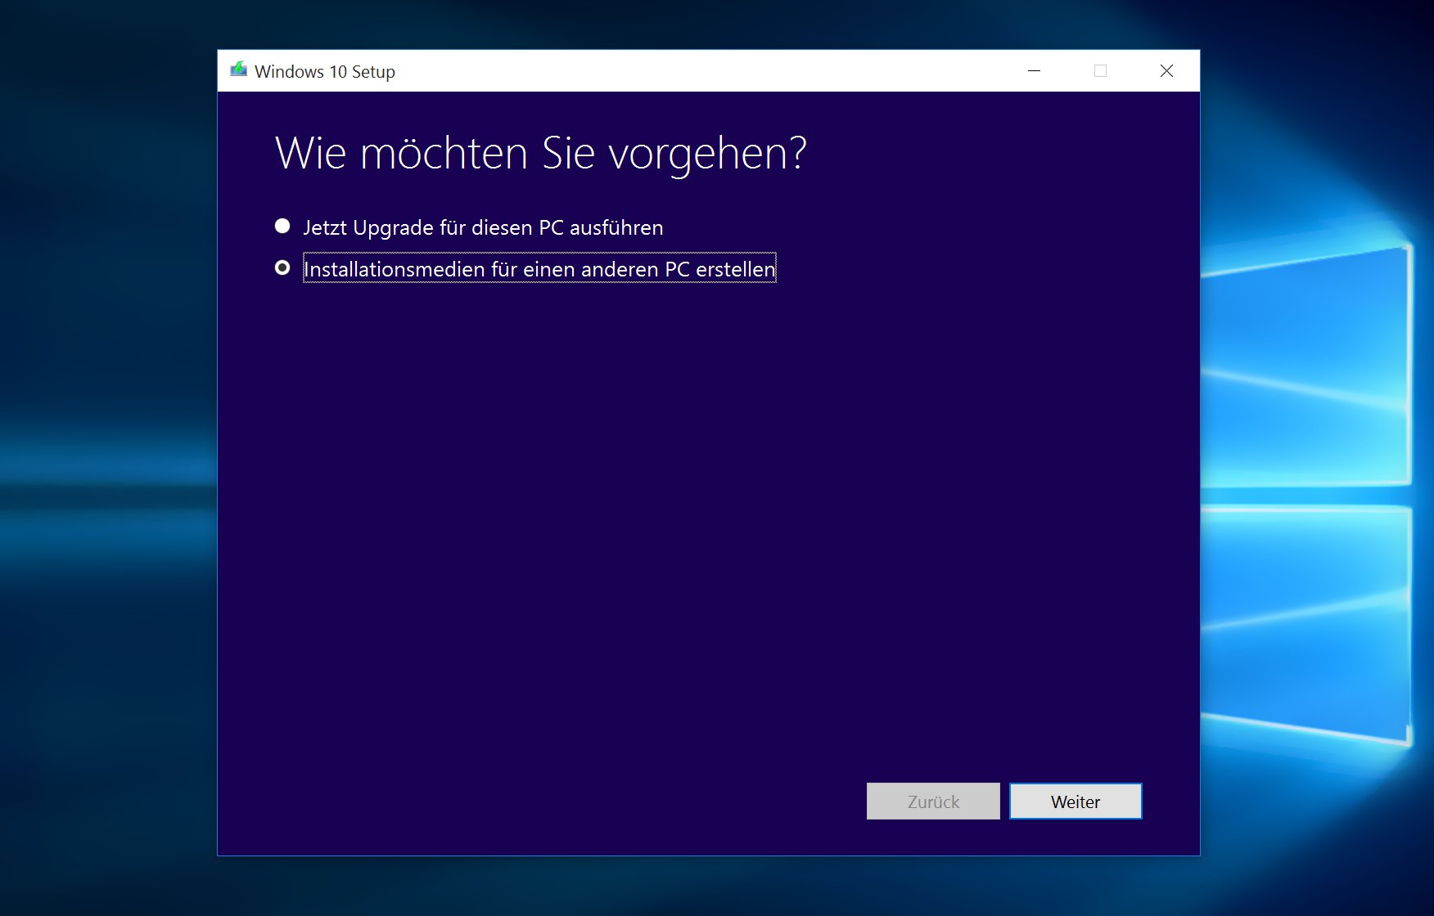
Task: Minimize the Windows 10 Setup window
Action: point(1035,71)
